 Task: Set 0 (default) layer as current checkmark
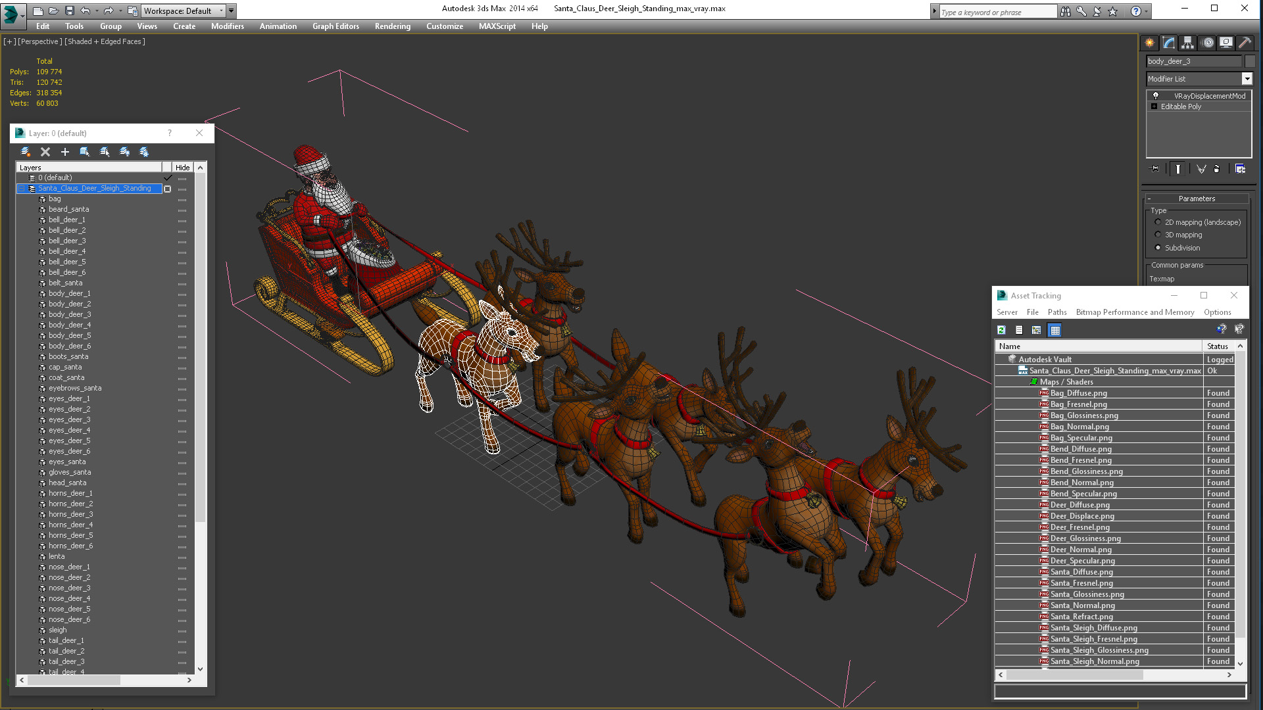pos(168,177)
